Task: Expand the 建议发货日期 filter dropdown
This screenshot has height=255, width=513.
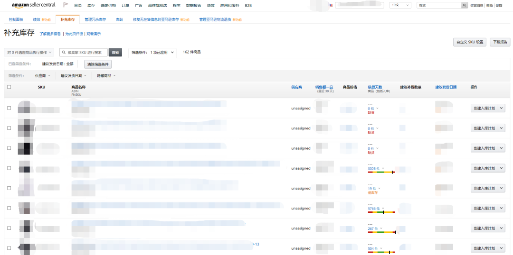Action: pos(74,76)
